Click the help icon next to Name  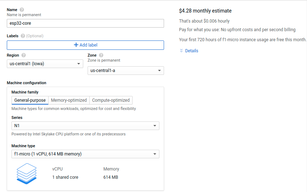coord(22,10)
